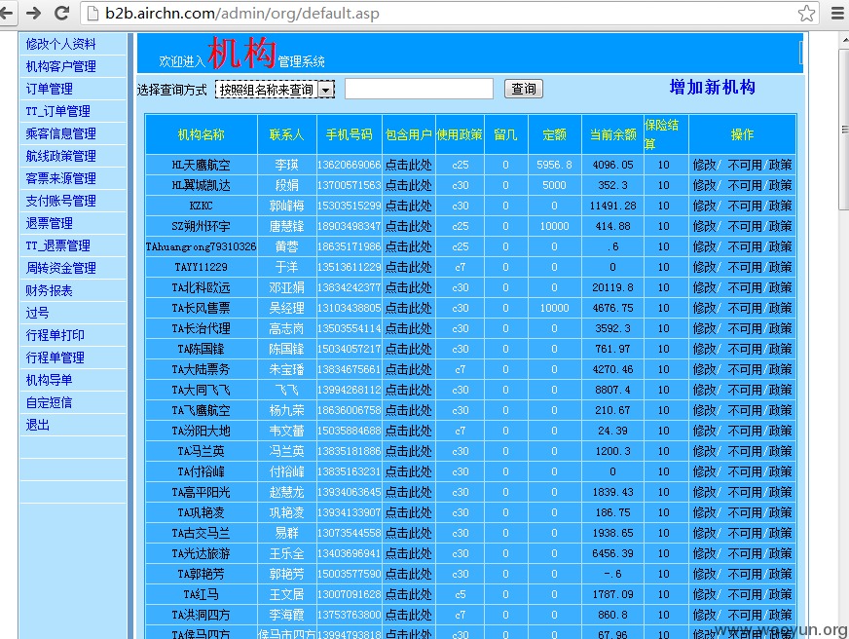Open 机构导单 in sidebar
This screenshot has height=639, width=849.
coord(50,380)
